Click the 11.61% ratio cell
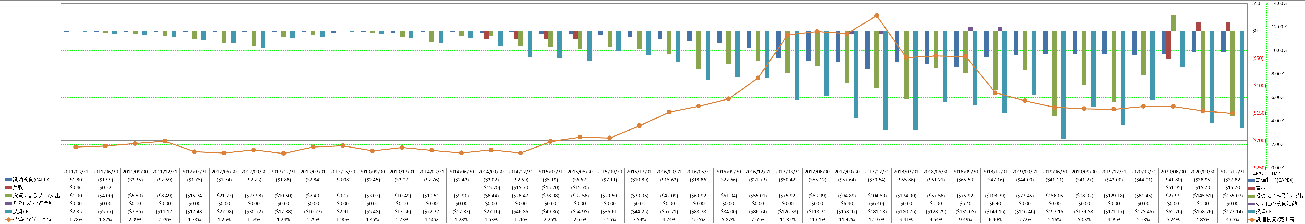Viewport: 1305px width, 224px height. click(817, 220)
